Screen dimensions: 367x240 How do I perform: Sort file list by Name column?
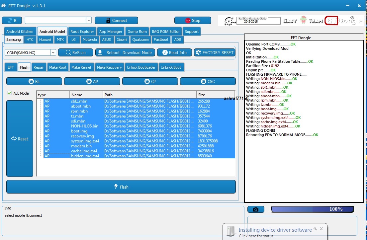[86, 95]
